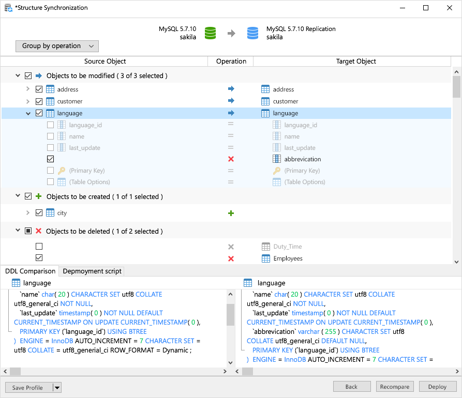
Task: Click the Recompare button
Action: coord(394,387)
